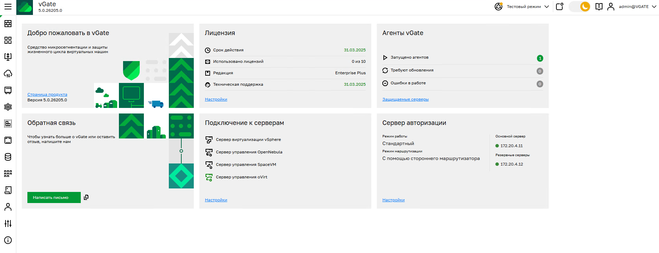This screenshot has height=253, width=659.
Task: Toggle the dark theme moon switch
Action: click(x=580, y=7)
